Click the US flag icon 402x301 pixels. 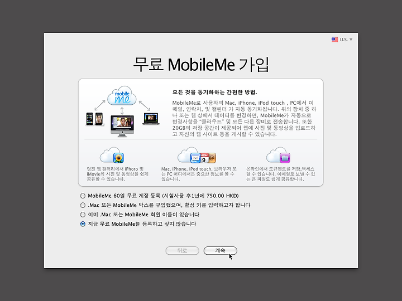point(334,40)
